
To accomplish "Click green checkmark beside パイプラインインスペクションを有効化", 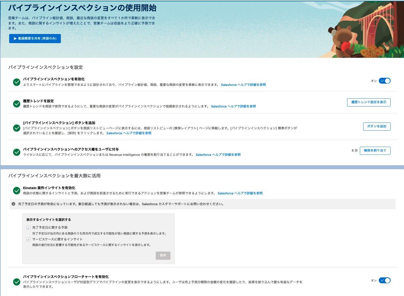I will (x=17, y=82).
